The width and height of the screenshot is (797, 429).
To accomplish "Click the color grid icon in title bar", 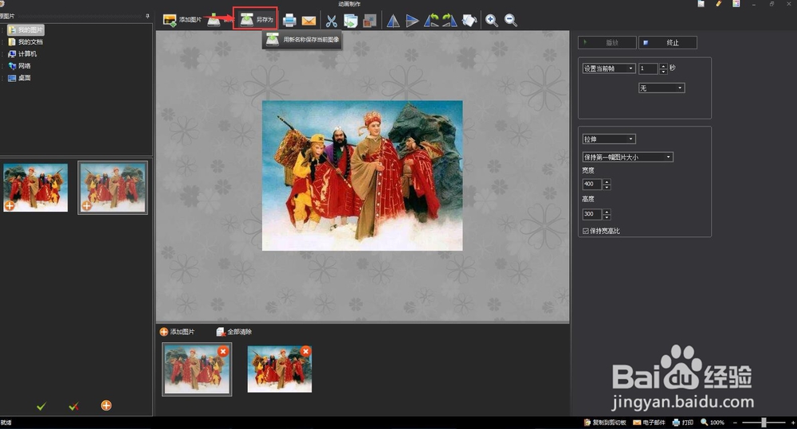I will (x=736, y=3).
